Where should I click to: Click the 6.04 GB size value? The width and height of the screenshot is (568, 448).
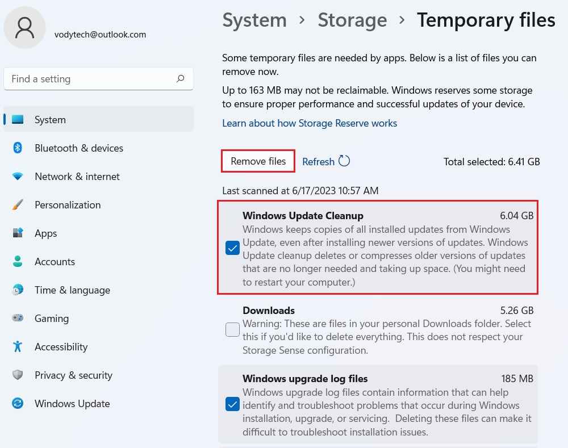pos(516,216)
